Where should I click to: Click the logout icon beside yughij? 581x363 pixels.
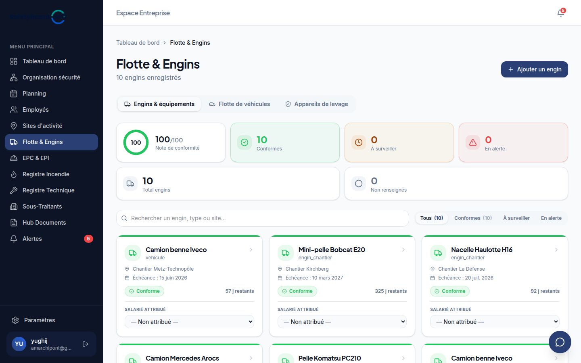click(86, 344)
